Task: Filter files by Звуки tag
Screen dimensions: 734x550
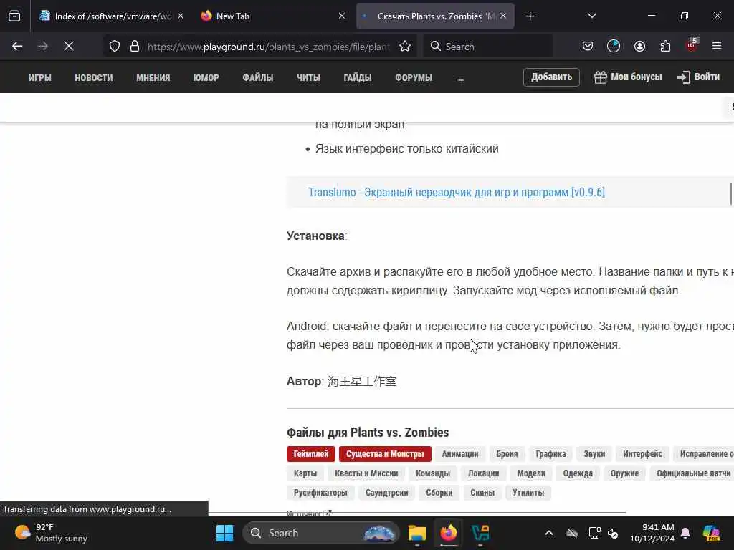Action: coord(594,453)
